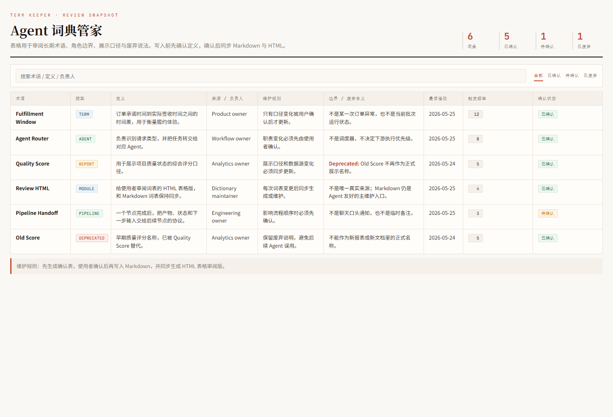Click the PIPELINE type badge
Viewport: 613px width, 417px height.
pyautogui.click(x=89, y=214)
